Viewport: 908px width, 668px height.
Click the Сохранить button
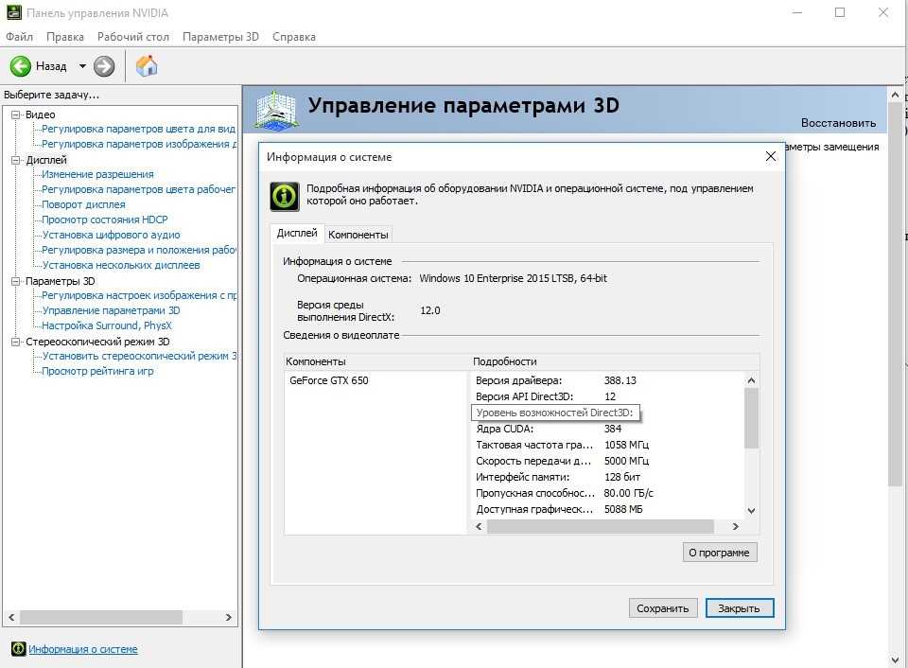(x=663, y=608)
